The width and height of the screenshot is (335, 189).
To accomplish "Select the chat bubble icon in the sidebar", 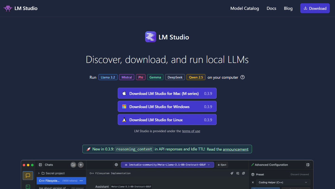I will click(28, 176).
